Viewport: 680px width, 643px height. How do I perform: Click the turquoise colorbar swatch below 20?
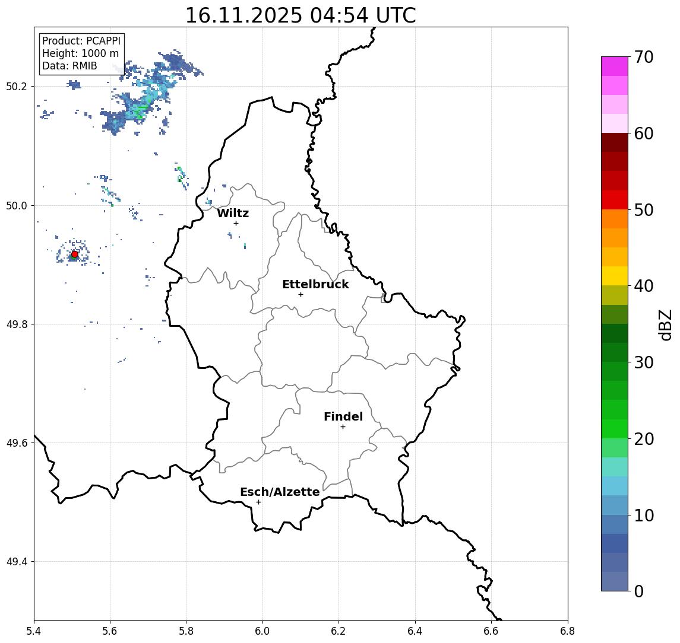[615, 467]
